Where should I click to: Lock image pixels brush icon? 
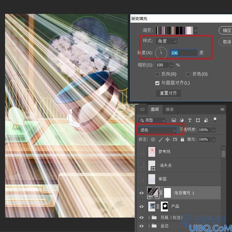[x=161, y=139]
